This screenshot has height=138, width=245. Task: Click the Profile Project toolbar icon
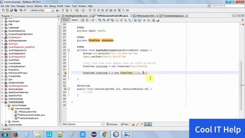point(83,10)
